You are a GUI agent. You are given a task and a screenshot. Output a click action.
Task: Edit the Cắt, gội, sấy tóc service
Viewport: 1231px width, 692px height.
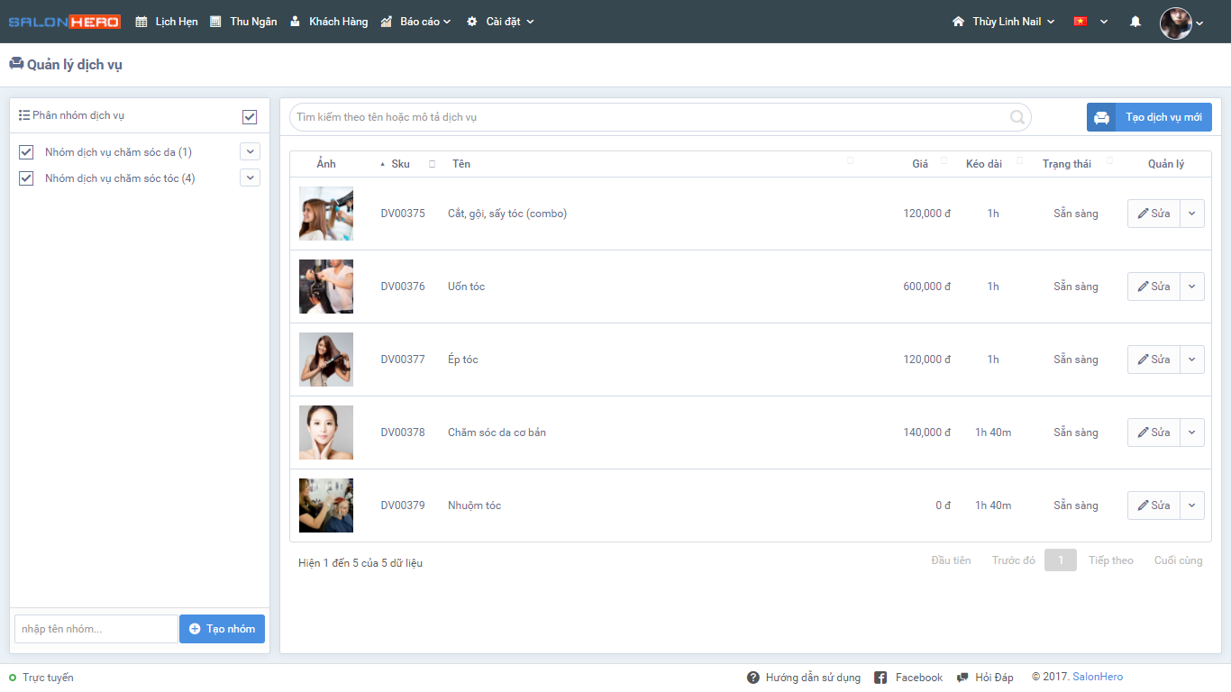(1153, 214)
